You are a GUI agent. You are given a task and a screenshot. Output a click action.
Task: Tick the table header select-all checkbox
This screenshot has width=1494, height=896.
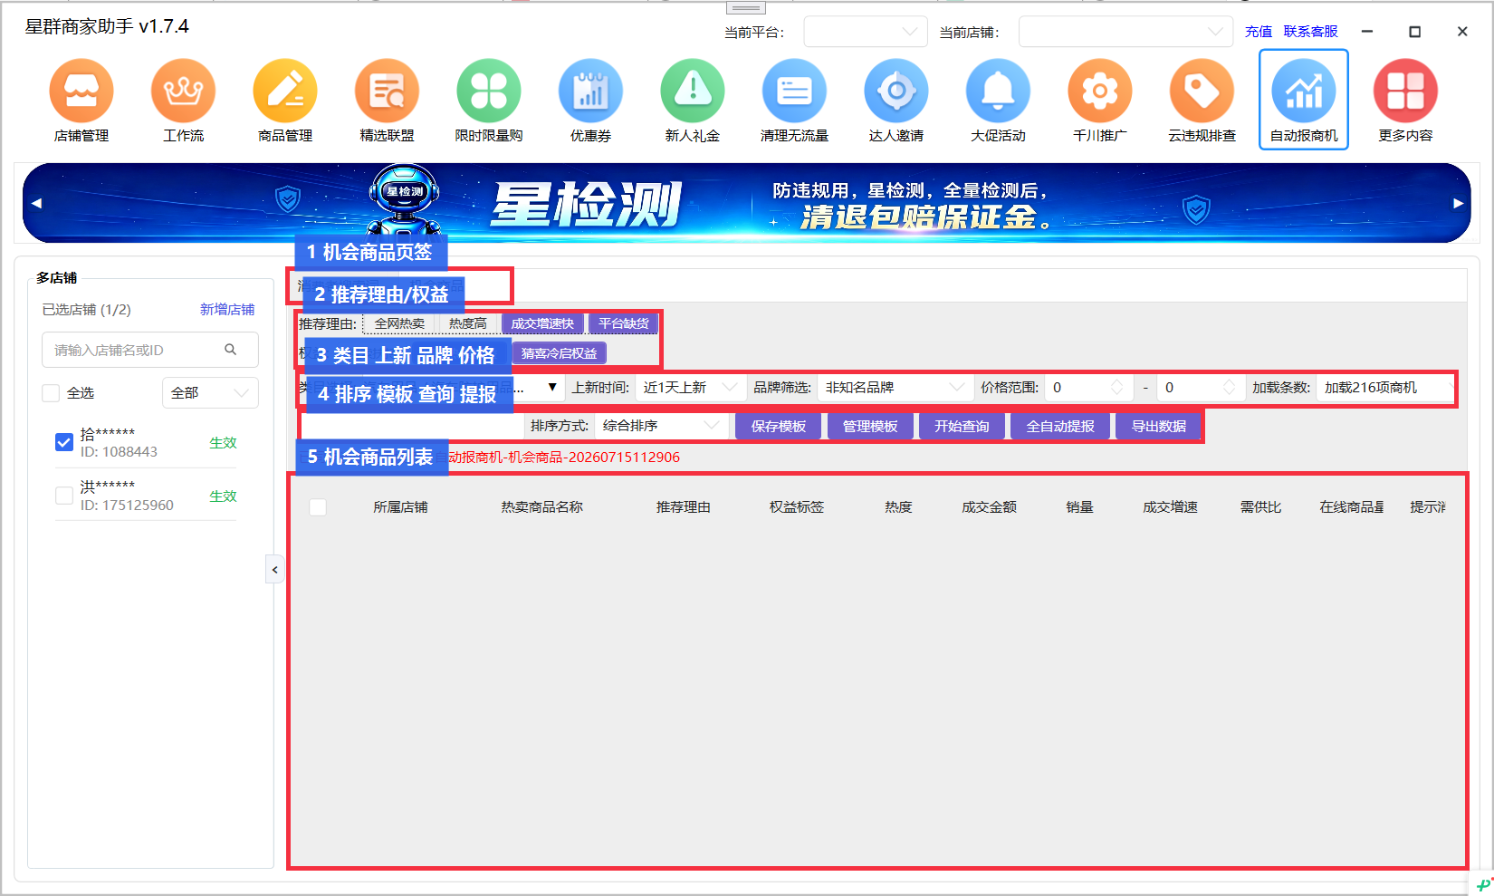318,507
